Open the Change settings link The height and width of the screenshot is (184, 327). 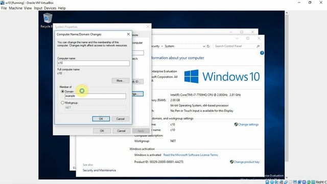(x=248, y=124)
